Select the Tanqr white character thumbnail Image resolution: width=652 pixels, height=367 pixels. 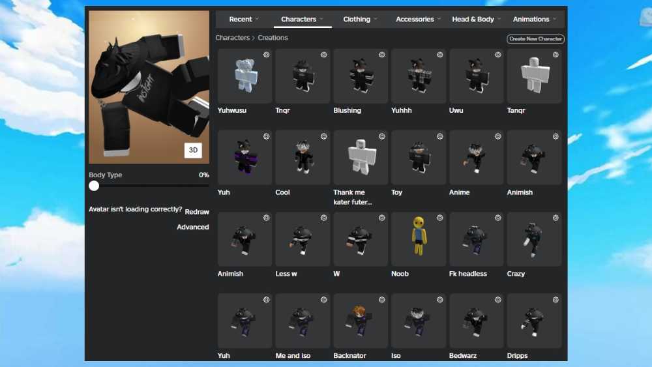534,76
